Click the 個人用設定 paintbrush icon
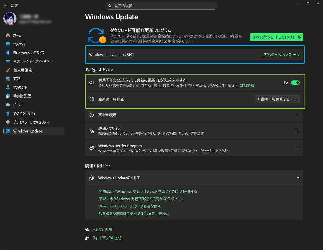Image resolution: width=323 pixels, height=250 pixels. pyautogui.click(x=8, y=70)
